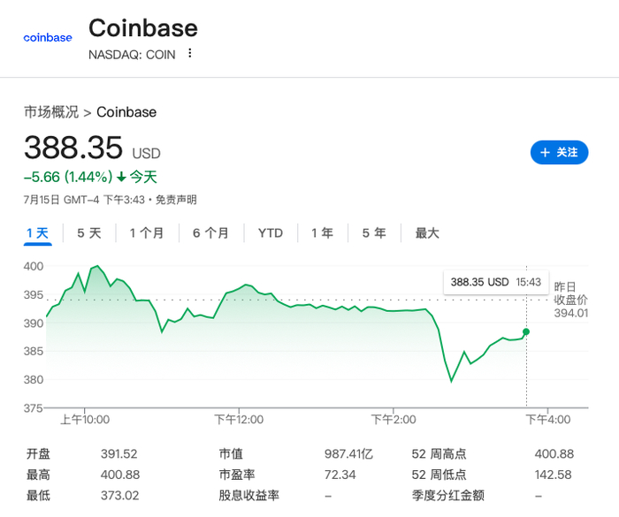This screenshot has width=619, height=517.
Task: Click the 388.35 USD 15:43 chart tooltip
Action: (495, 282)
